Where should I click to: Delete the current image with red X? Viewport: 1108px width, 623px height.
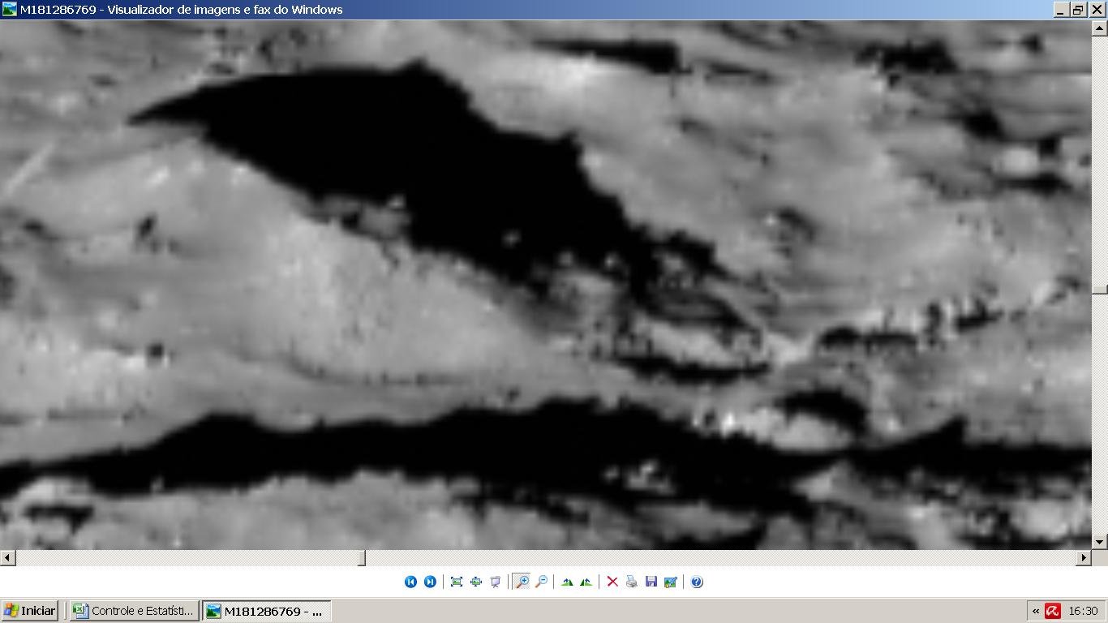click(612, 582)
